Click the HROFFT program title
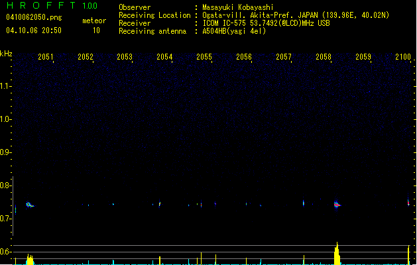This screenshot has height=265, width=417. point(41,5)
